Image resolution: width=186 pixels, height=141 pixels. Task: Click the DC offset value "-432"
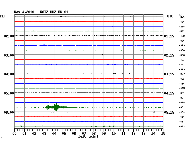click(x=182, y=36)
